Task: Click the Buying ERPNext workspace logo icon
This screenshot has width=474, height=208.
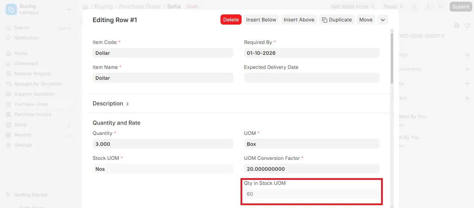Action: pos(11,9)
